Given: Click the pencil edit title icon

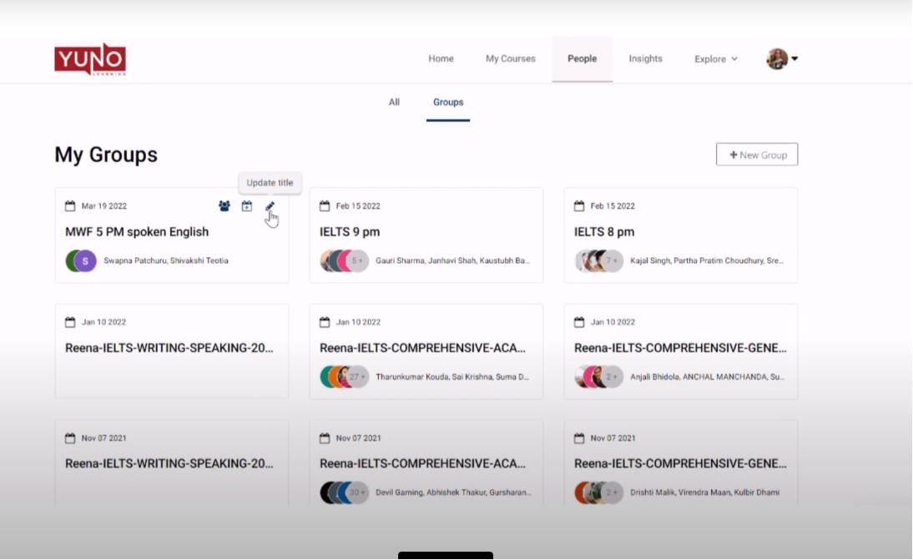Looking at the screenshot, I should (x=270, y=206).
